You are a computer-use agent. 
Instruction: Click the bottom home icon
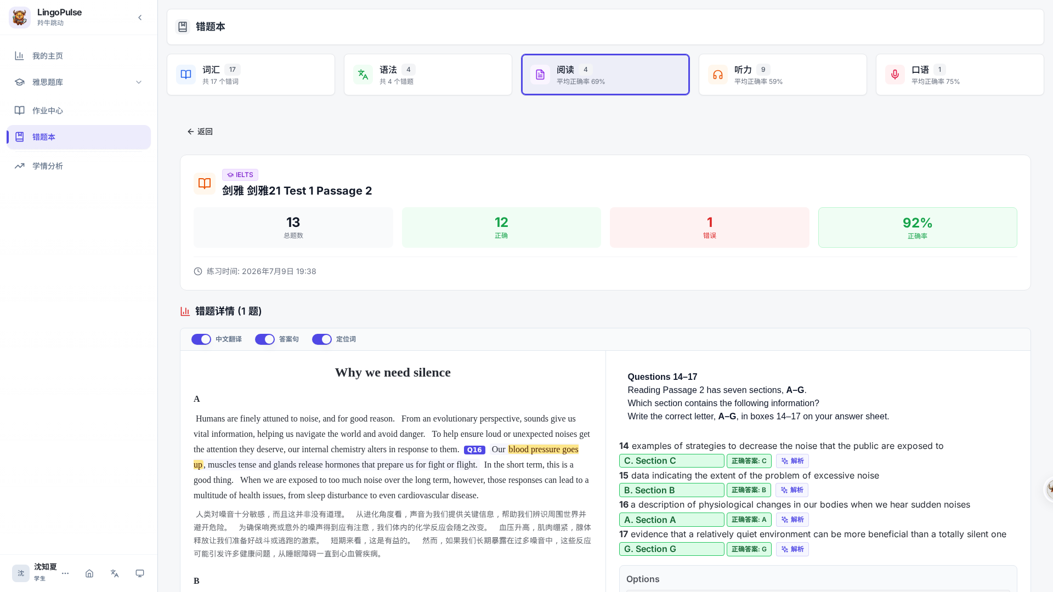click(89, 573)
